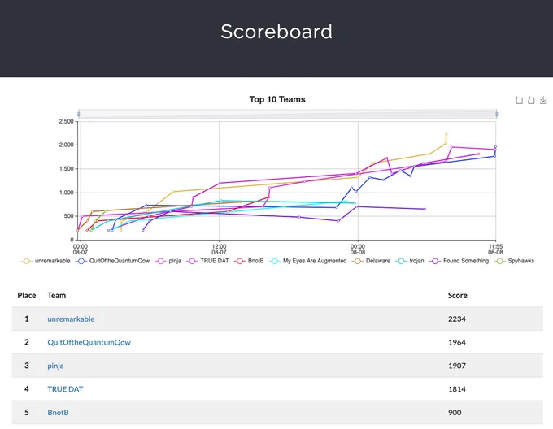Screen dimensions: 553x429
Task: Click the zoom reset icon above the chart
Action: 531,101
